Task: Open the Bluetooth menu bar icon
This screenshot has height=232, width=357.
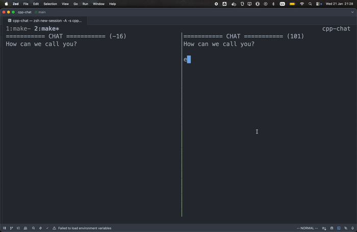Action: pyautogui.click(x=273, y=4)
